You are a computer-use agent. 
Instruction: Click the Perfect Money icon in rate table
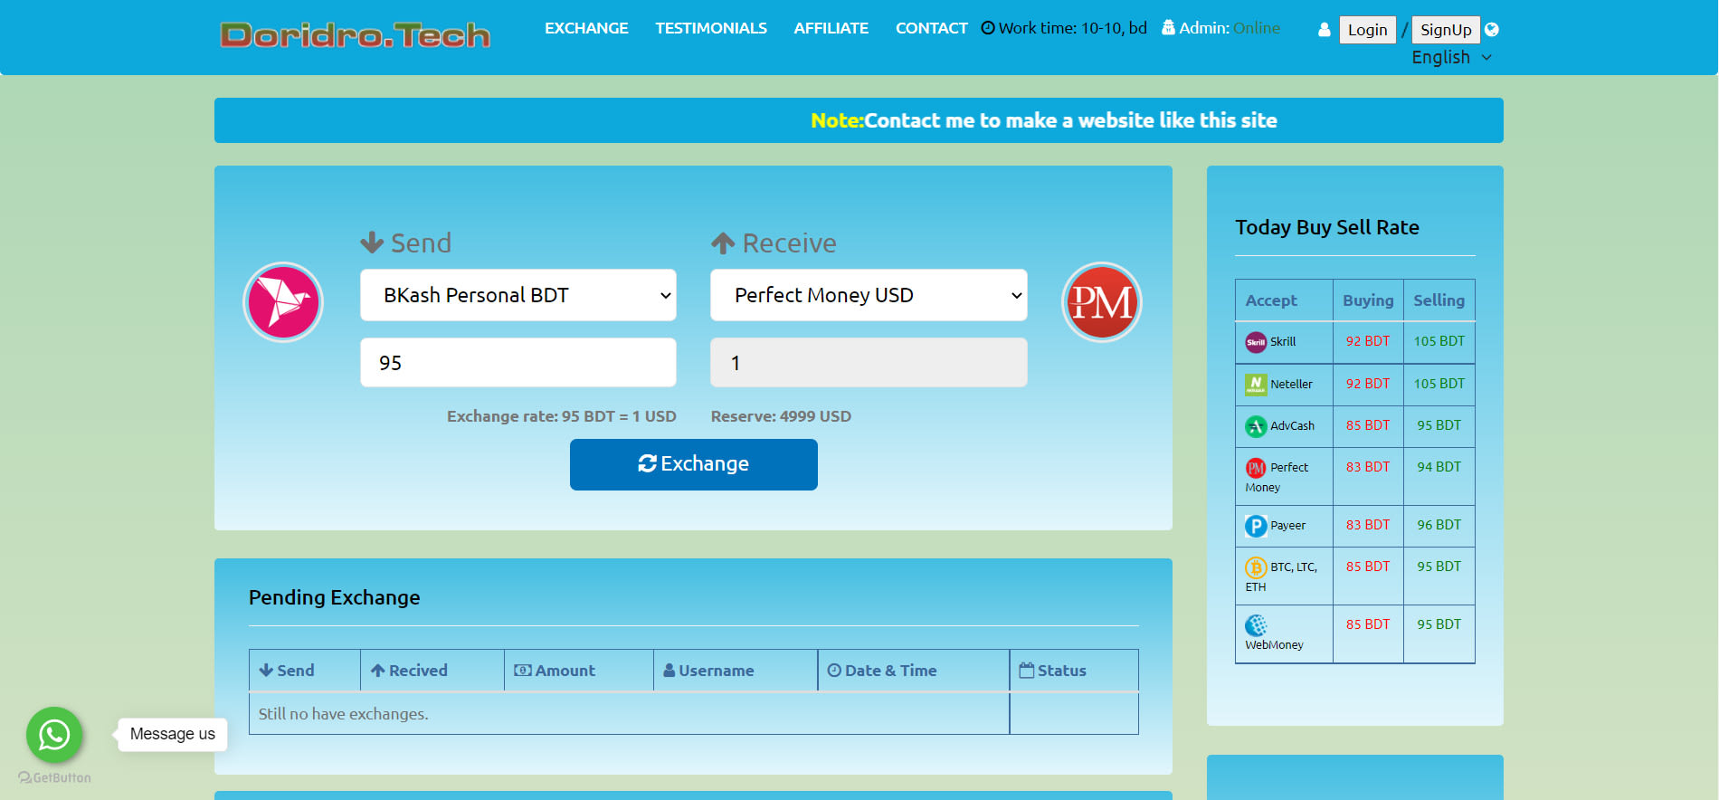[x=1256, y=468]
